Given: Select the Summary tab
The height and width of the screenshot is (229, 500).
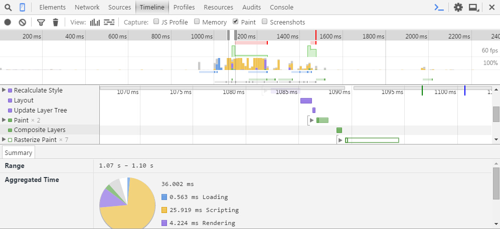Looking at the screenshot, I should (x=19, y=153).
